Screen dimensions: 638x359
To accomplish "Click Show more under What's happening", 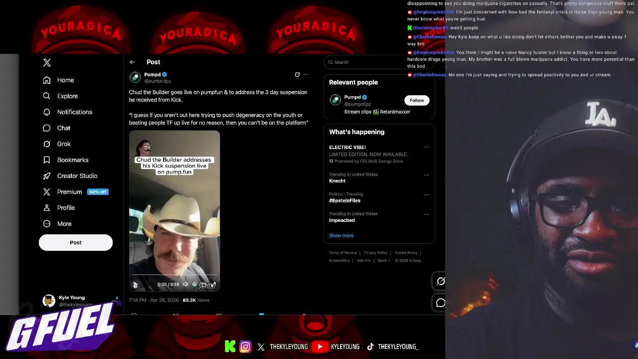I will point(341,235).
